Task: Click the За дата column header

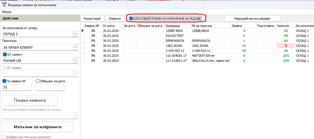Action: (x=130, y=26)
